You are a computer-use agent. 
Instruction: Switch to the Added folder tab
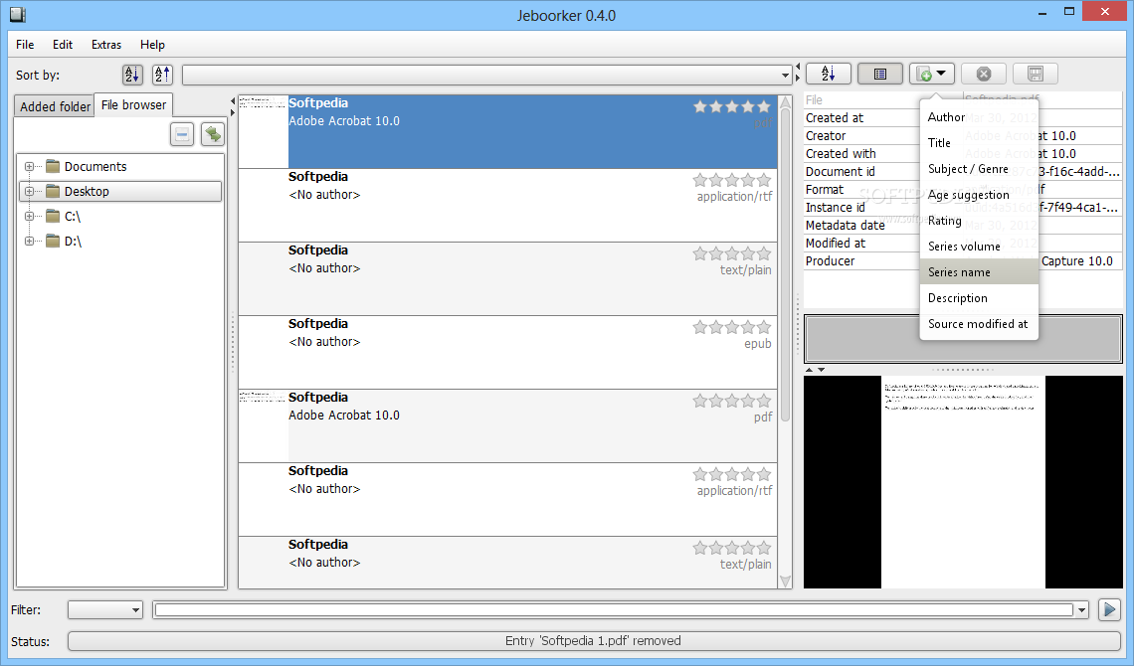click(55, 106)
